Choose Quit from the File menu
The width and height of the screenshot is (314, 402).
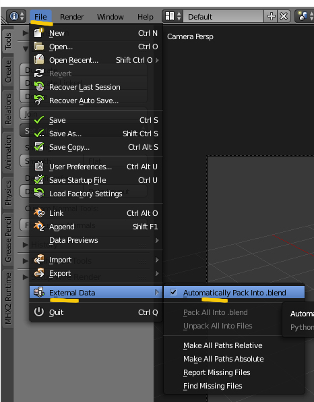[x=96, y=312]
